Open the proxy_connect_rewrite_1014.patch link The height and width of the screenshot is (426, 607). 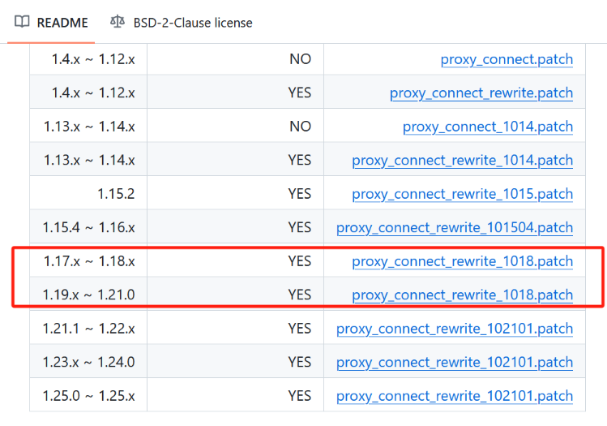click(463, 160)
